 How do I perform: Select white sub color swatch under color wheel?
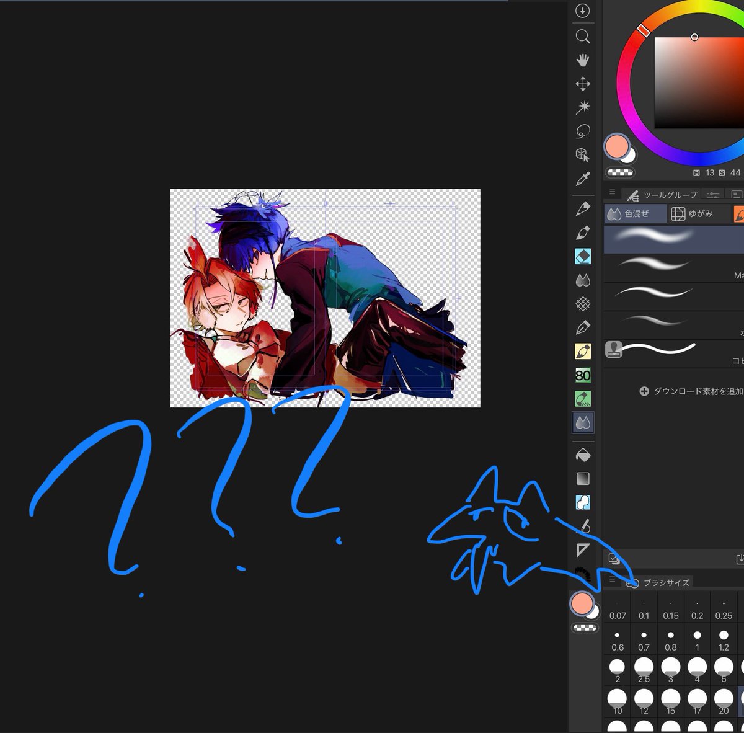pos(630,156)
